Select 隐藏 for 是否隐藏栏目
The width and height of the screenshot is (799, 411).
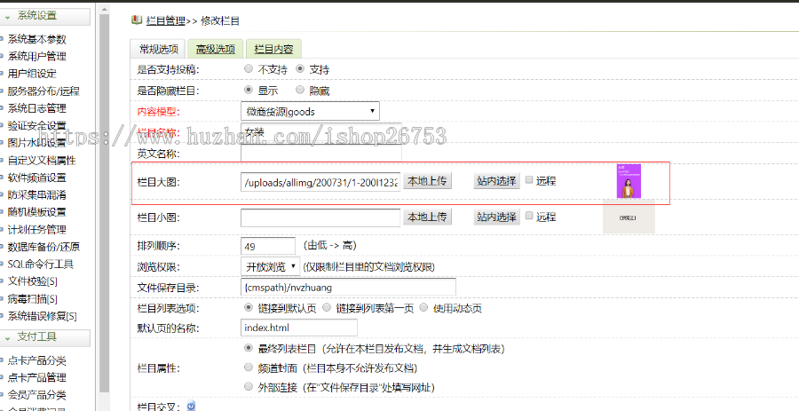coord(300,90)
